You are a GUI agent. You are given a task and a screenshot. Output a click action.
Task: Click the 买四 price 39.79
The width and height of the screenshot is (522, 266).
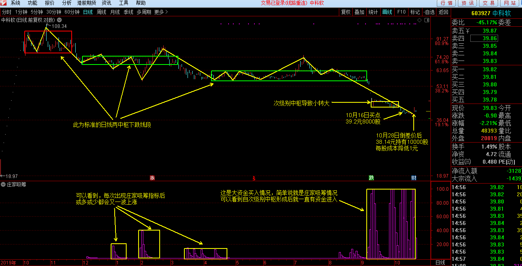coord(490,92)
